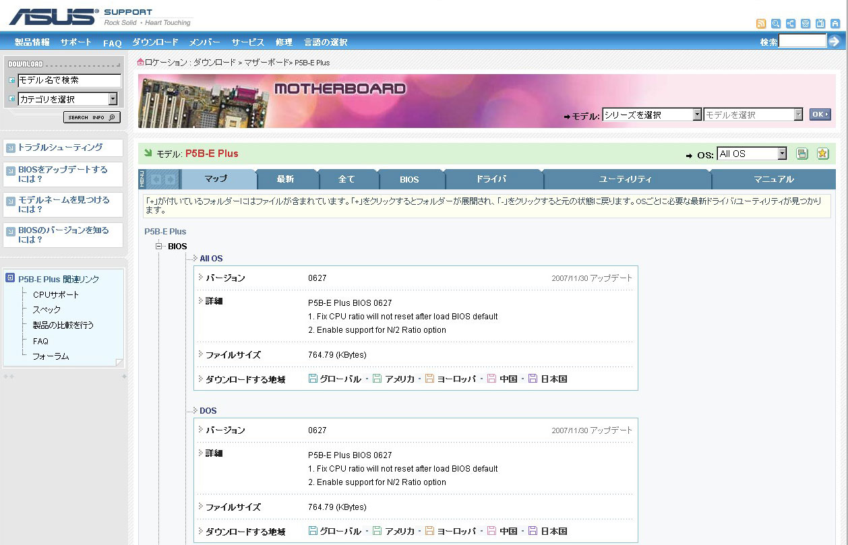Viewport: 848px width, 545px height.
Task: Open the RSS feed icon
Action: click(x=761, y=24)
